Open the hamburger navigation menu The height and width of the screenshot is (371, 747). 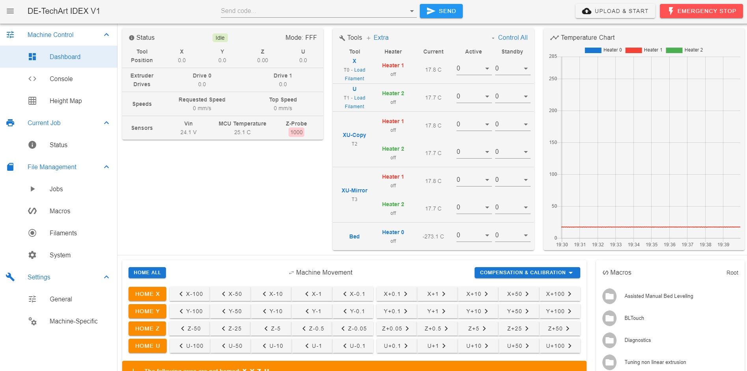10,11
